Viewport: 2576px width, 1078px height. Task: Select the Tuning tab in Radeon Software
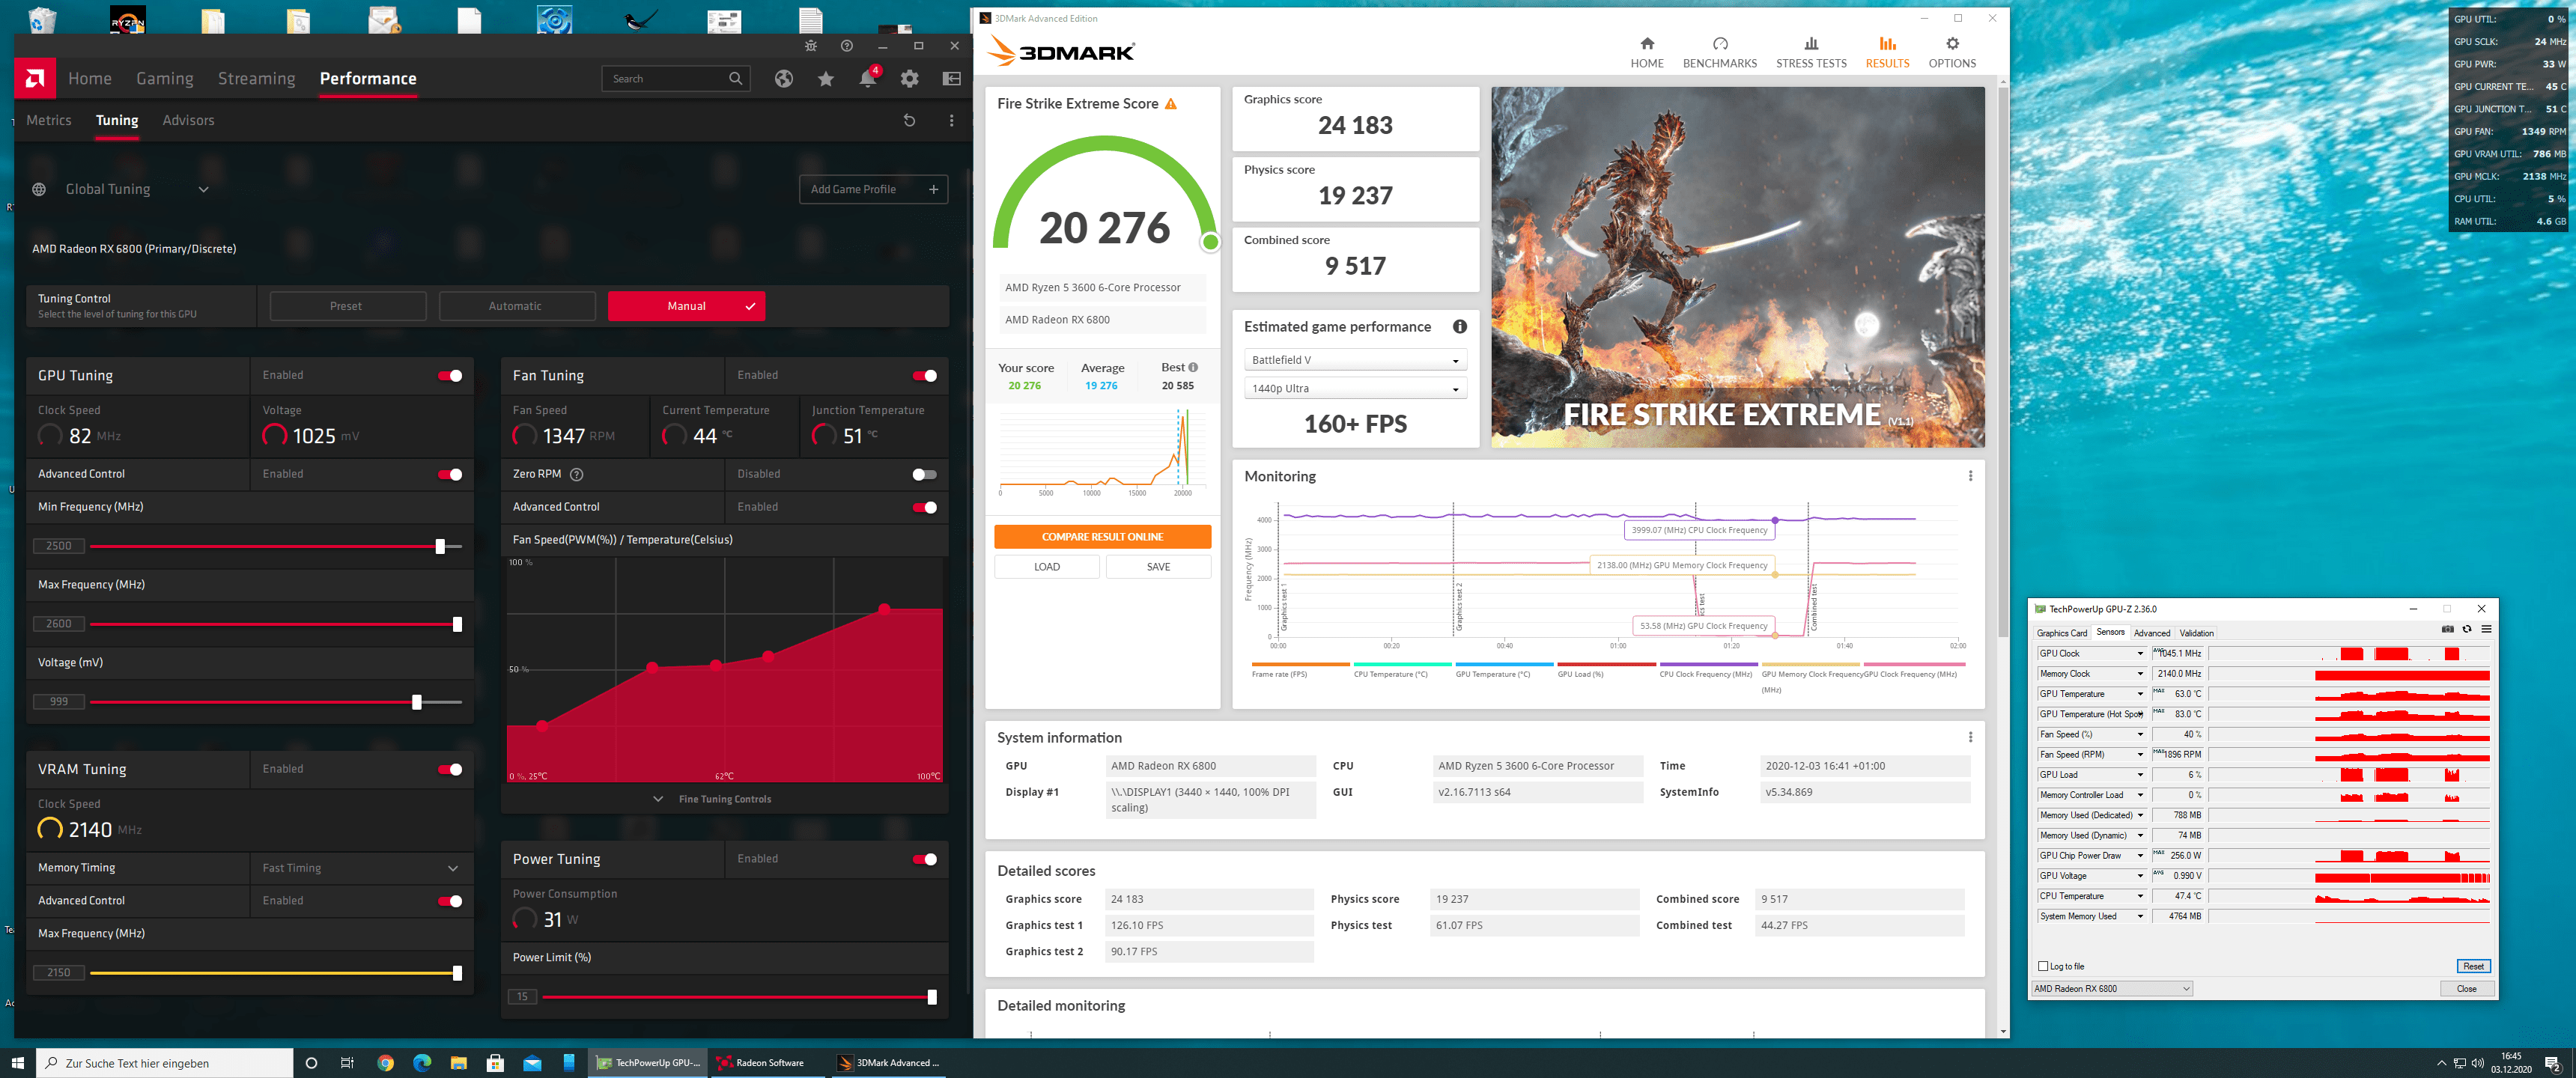point(115,120)
